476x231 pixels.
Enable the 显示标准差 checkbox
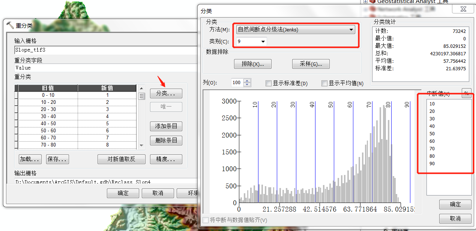coord(269,83)
